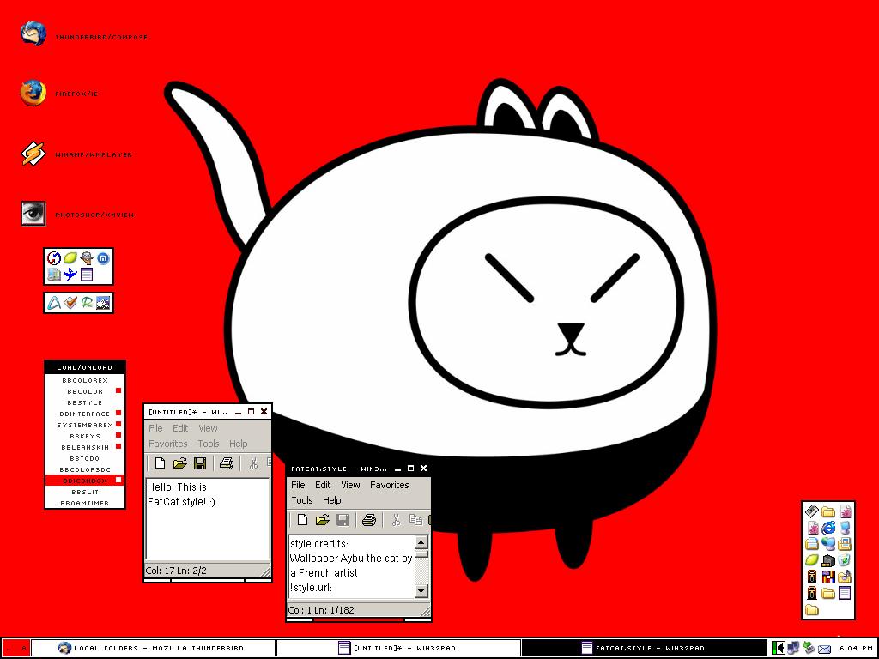Click Copy icon in fatcat.style window

[415, 520]
